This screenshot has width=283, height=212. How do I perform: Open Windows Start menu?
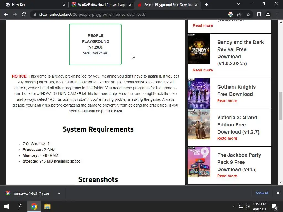click(7, 206)
